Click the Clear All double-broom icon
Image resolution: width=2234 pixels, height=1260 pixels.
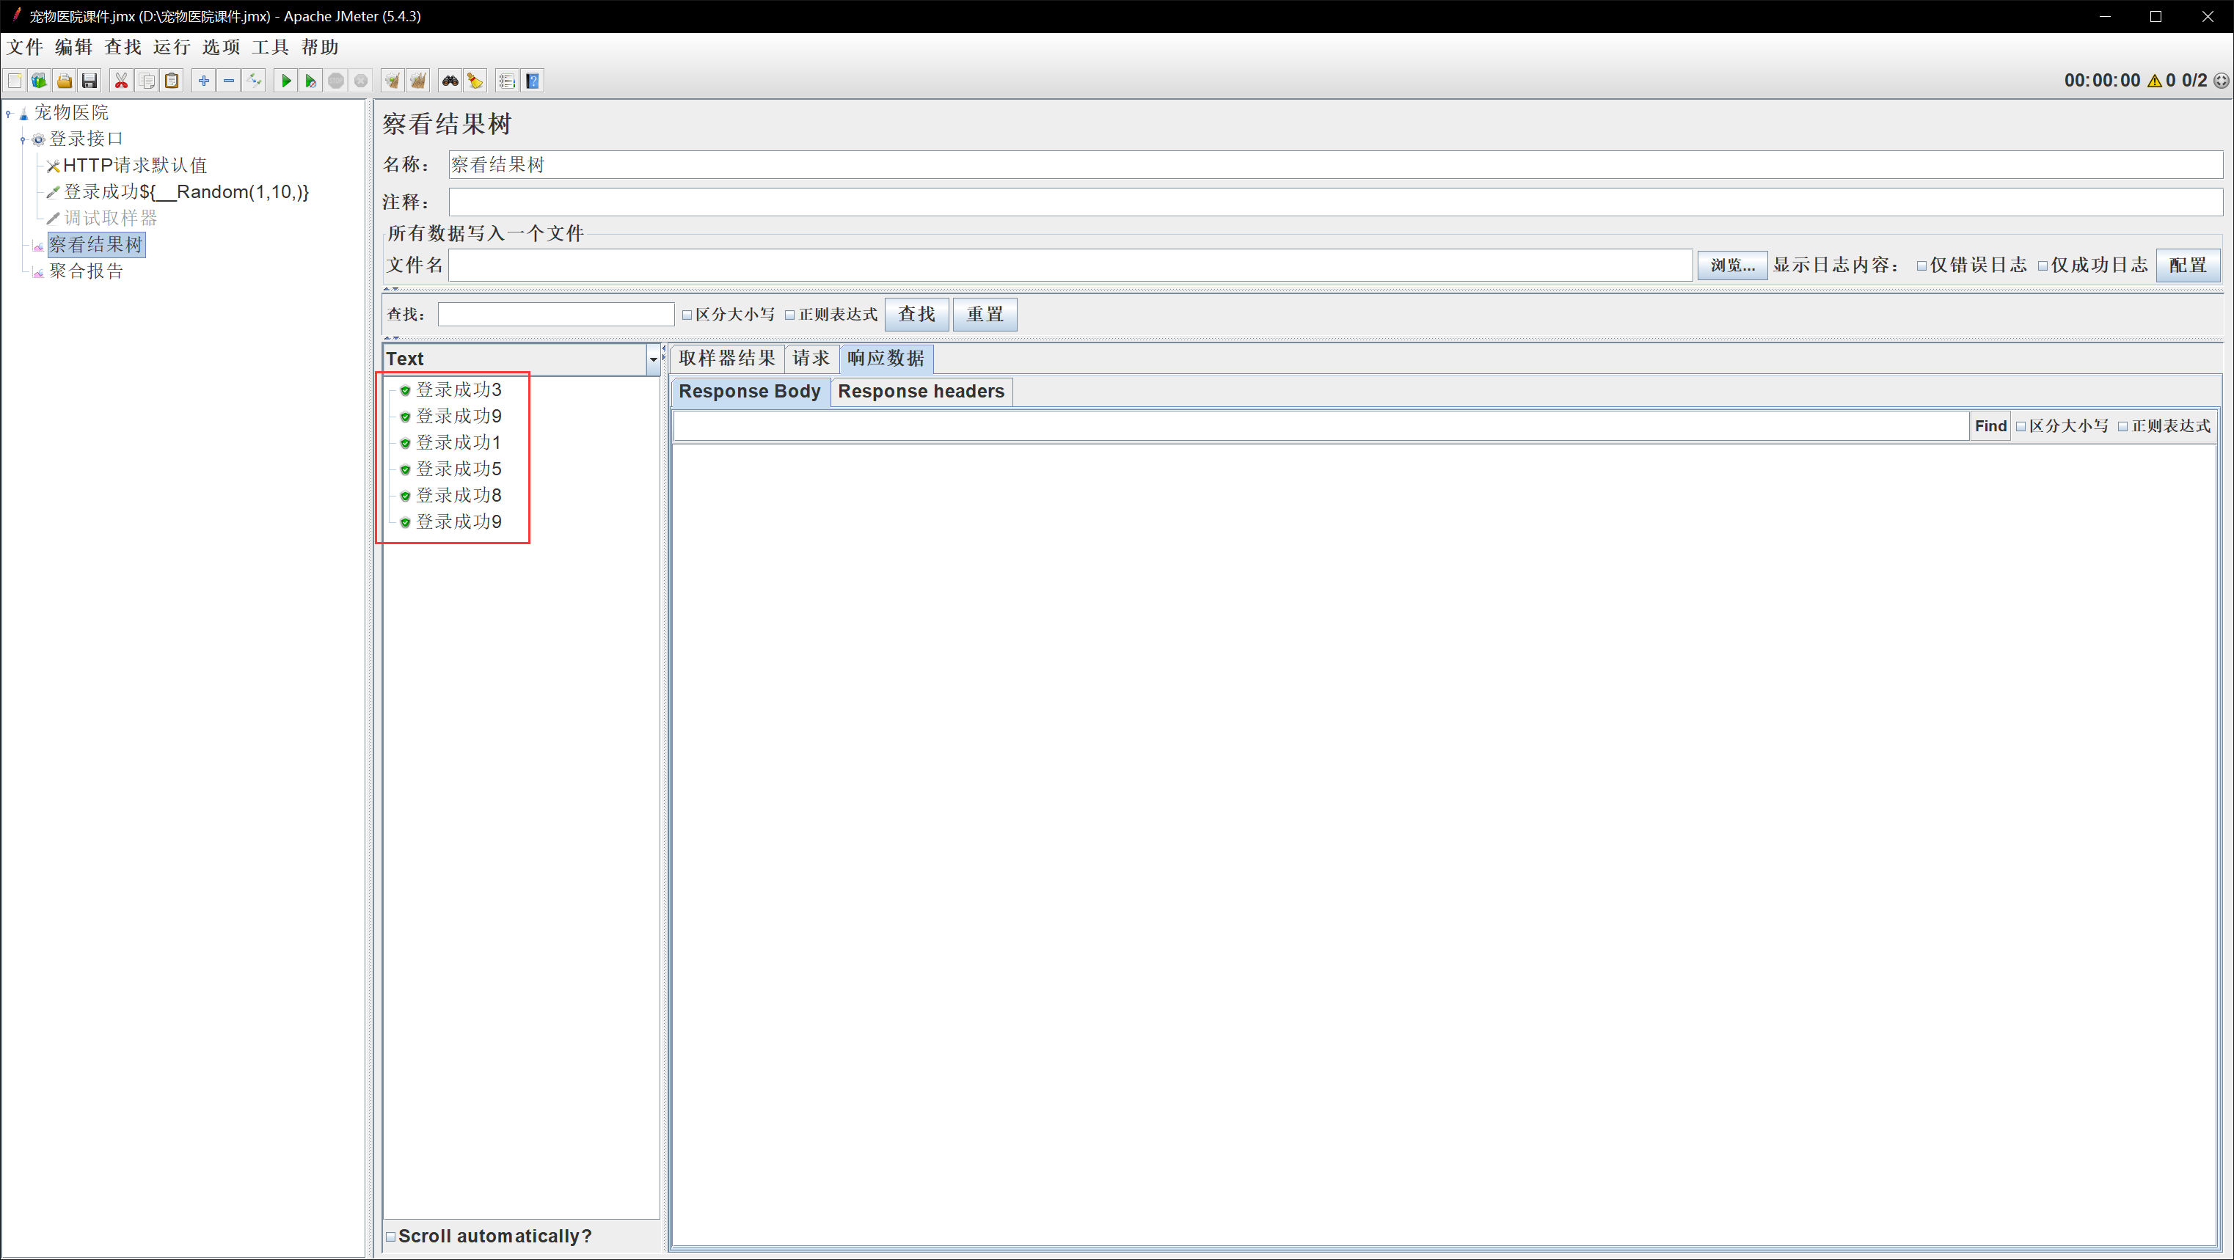418,81
